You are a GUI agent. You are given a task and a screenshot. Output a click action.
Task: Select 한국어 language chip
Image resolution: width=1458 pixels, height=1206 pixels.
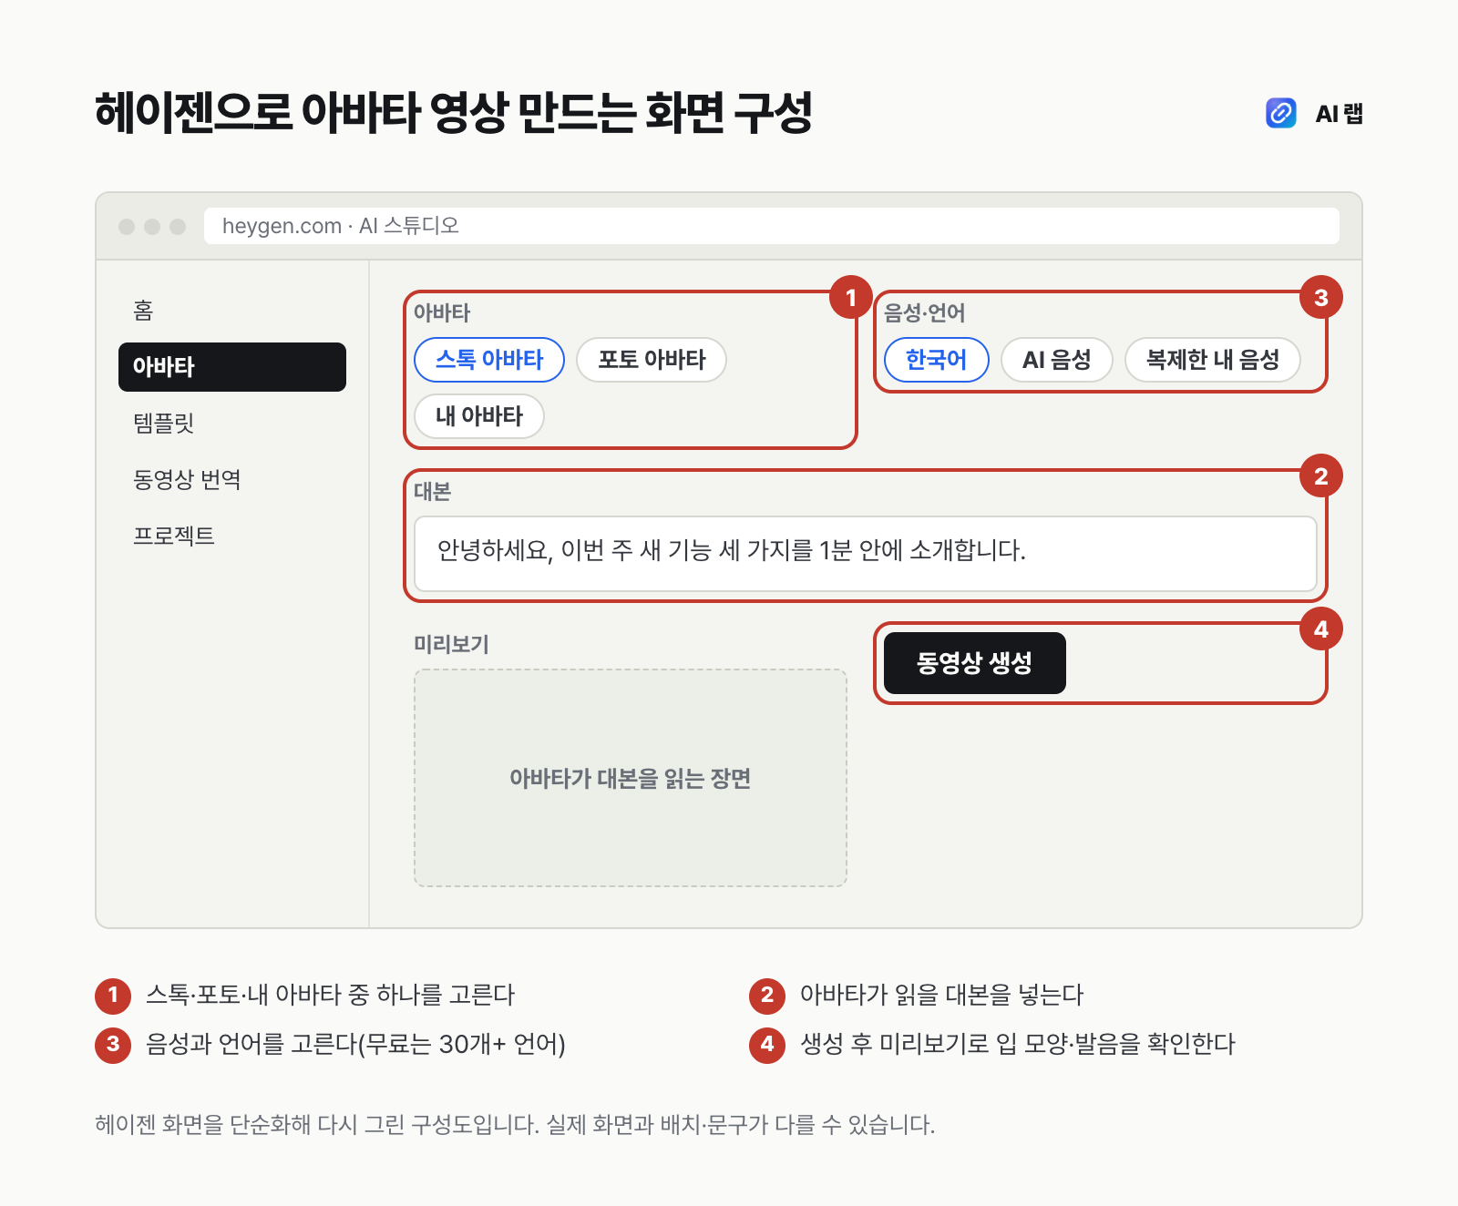(937, 360)
